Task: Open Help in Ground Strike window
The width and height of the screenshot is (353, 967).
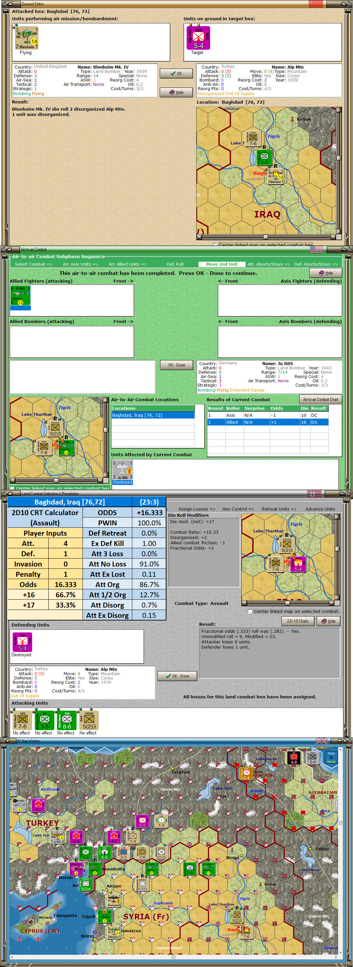Action: (x=176, y=92)
